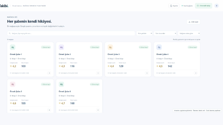Click the Yerel bağlantı status indicator

(187, 6)
